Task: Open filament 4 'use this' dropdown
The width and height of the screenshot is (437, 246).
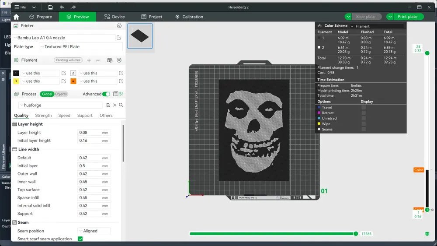Action: (x=97, y=81)
